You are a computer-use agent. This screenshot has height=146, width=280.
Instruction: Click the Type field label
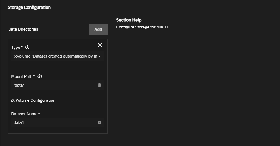coord(17,47)
